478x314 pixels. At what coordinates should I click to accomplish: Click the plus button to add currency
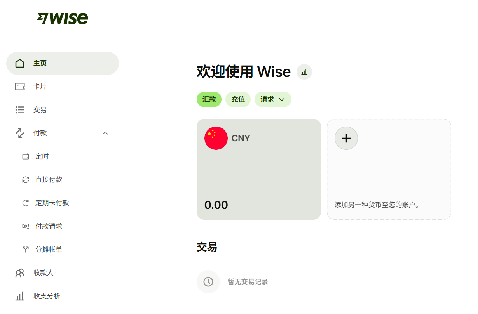(x=346, y=138)
